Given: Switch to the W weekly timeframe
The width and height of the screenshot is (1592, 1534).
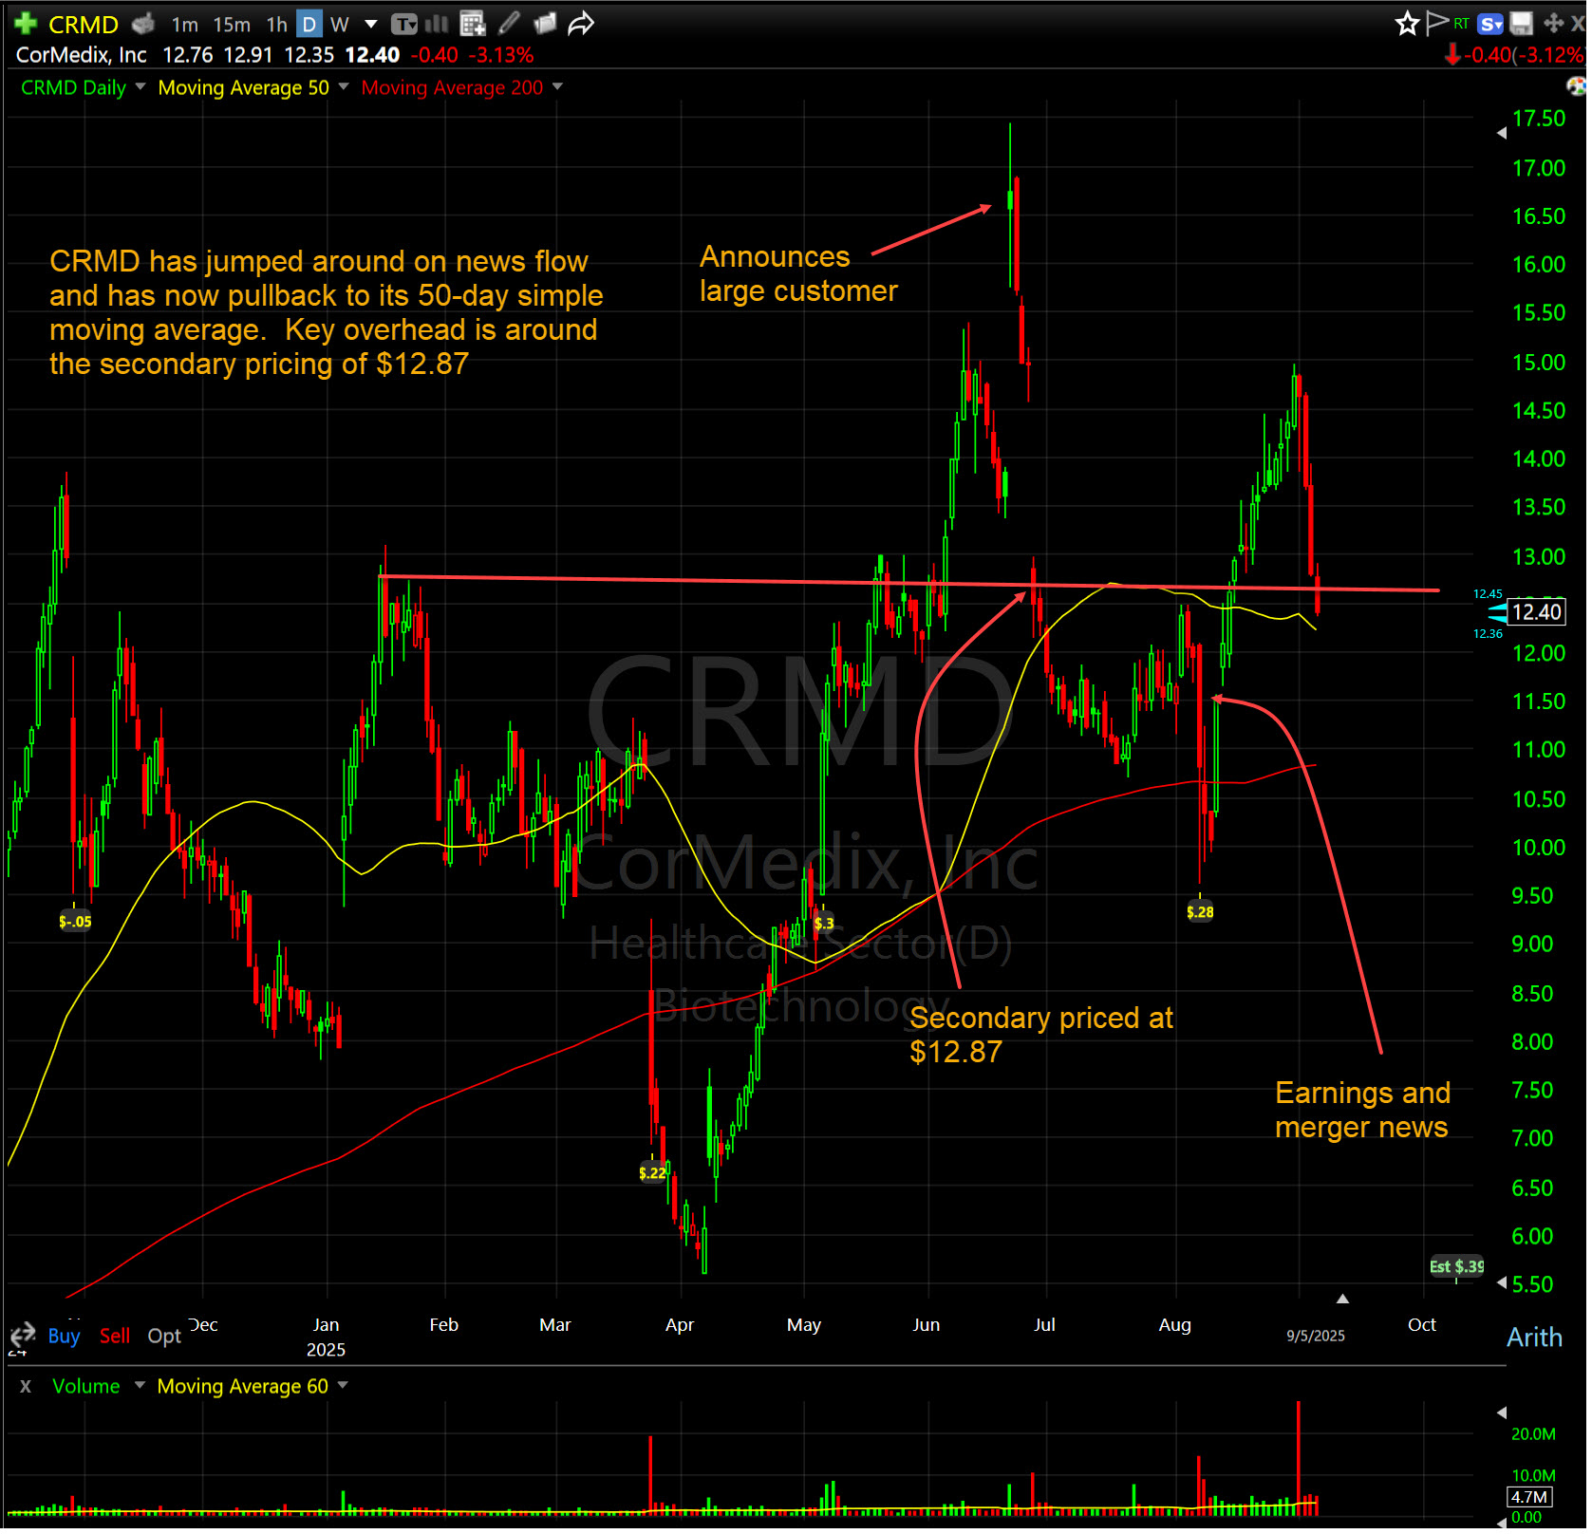Looking at the screenshot, I should 339,25.
